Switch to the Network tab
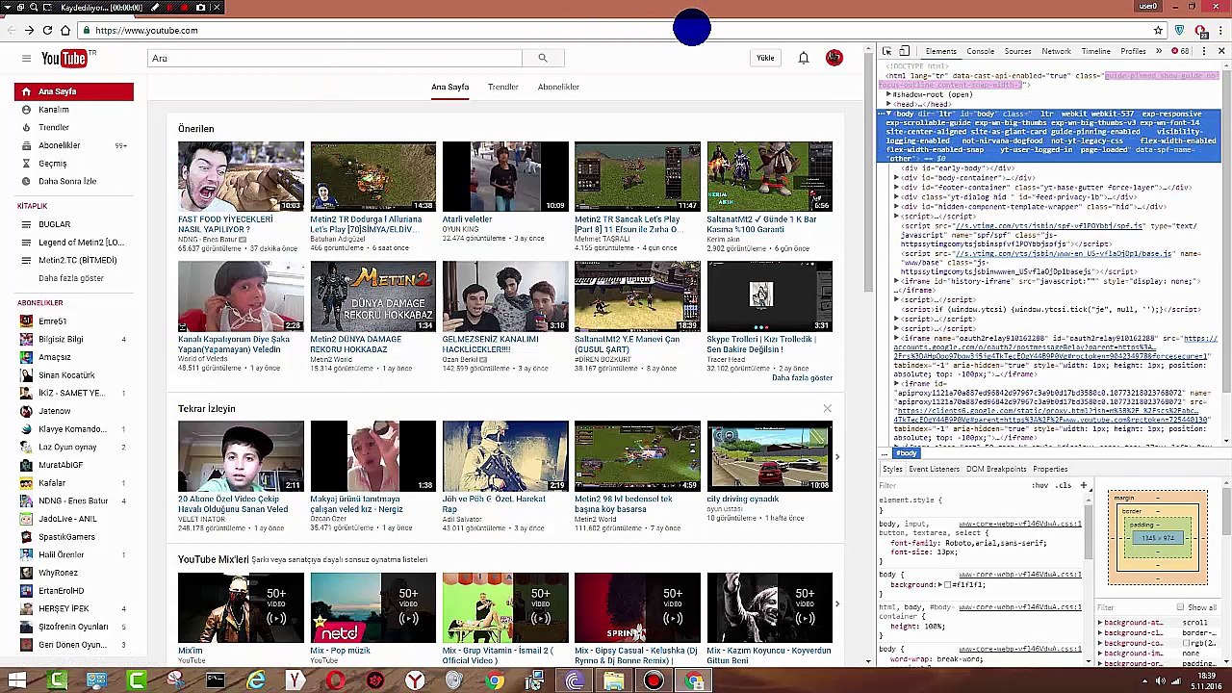 (1056, 51)
